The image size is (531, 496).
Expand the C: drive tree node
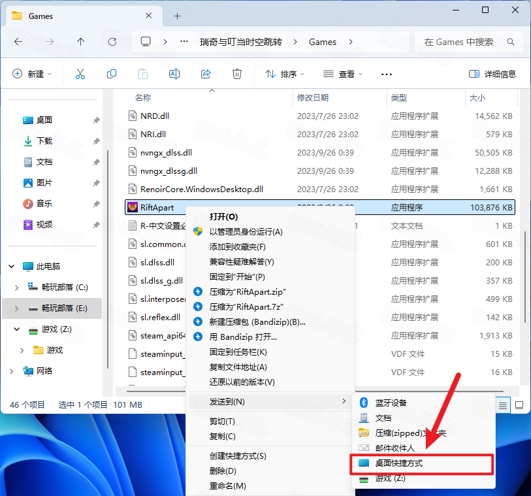[x=16, y=288]
